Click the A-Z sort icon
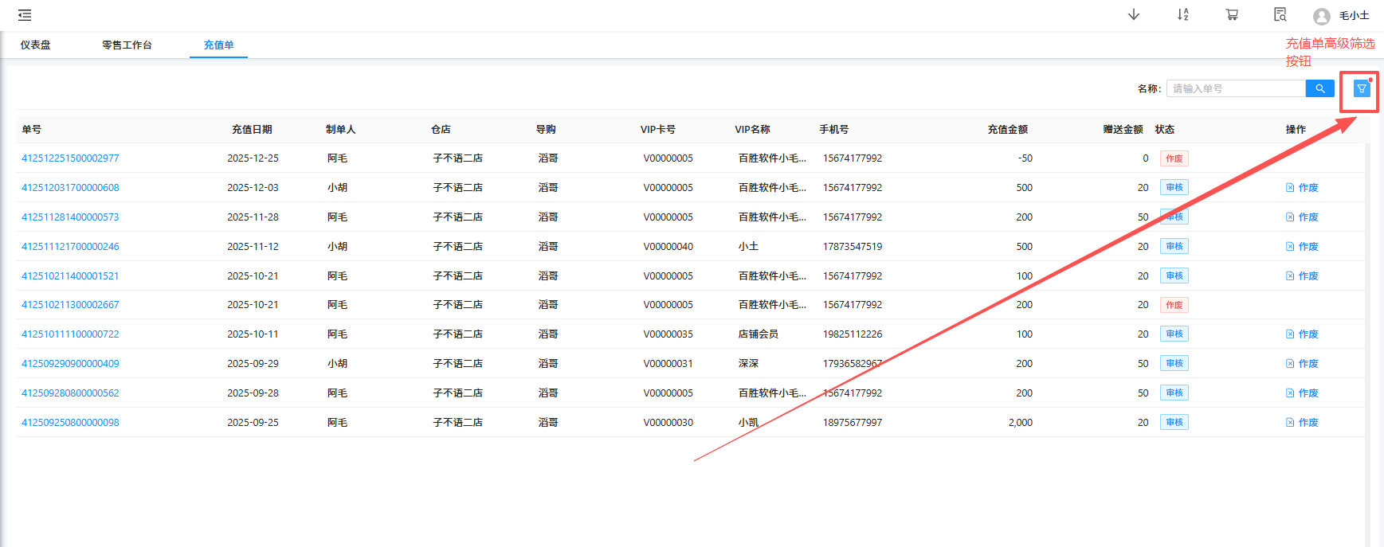 click(1183, 14)
